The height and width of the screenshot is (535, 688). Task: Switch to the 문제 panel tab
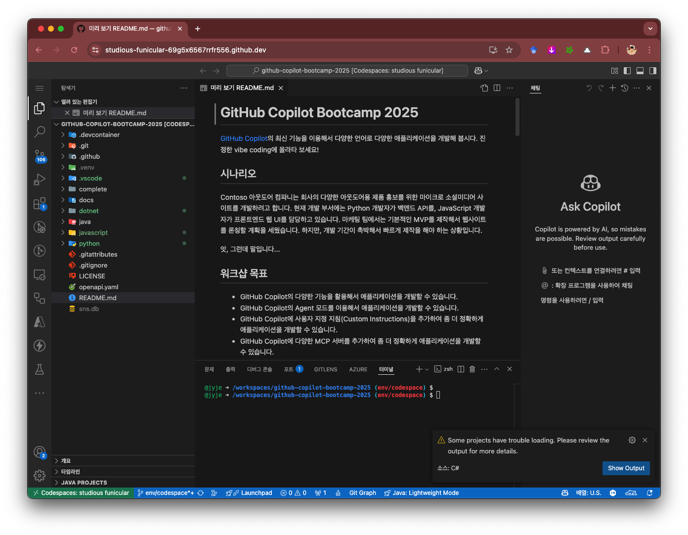[x=209, y=369]
